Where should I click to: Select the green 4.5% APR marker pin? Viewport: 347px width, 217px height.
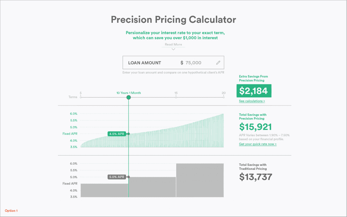[x=118, y=134]
